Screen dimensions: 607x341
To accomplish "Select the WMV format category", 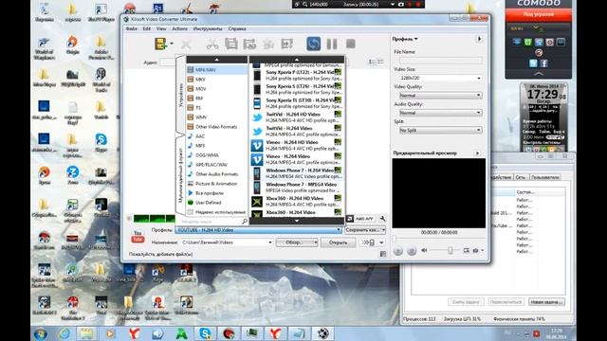I will pyautogui.click(x=217, y=117).
